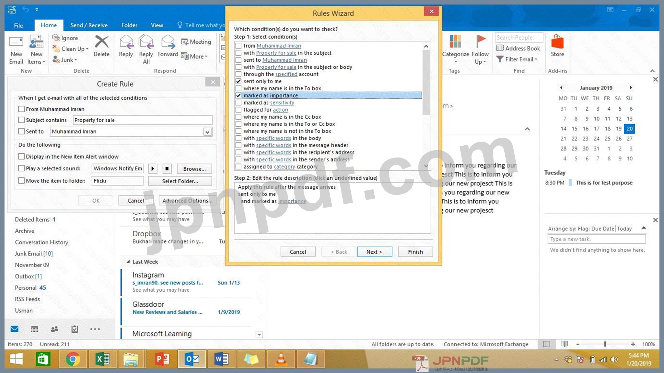Open Excel from the taskbar
This screenshot has width=664, height=373.
coord(102,359)
